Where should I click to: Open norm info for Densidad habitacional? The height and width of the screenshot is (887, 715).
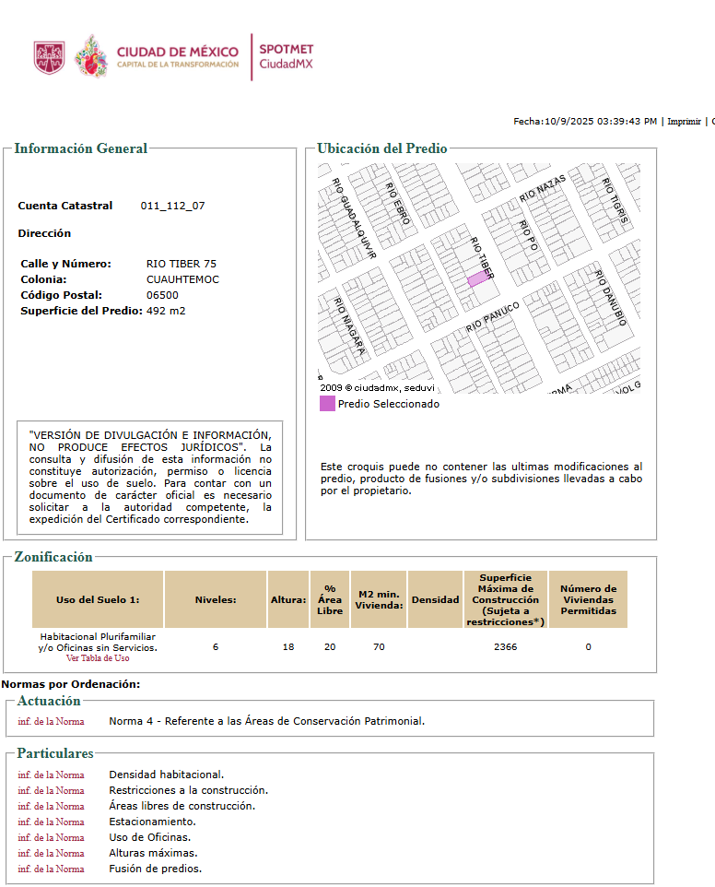[x=51, y=775]
